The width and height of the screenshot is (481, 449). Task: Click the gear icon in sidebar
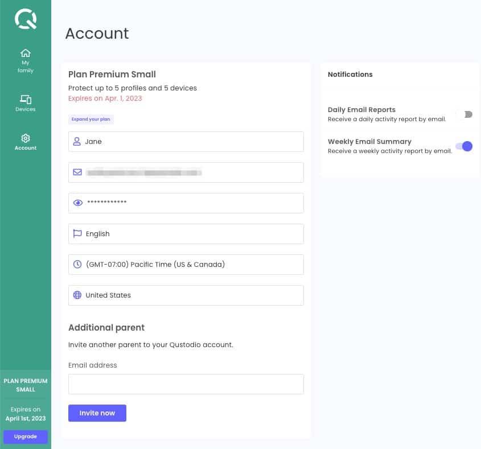26,138
